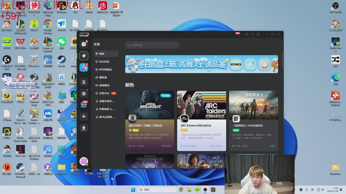
Task: Open the 终极角逐 menu entry
Action: coord(106,109)
